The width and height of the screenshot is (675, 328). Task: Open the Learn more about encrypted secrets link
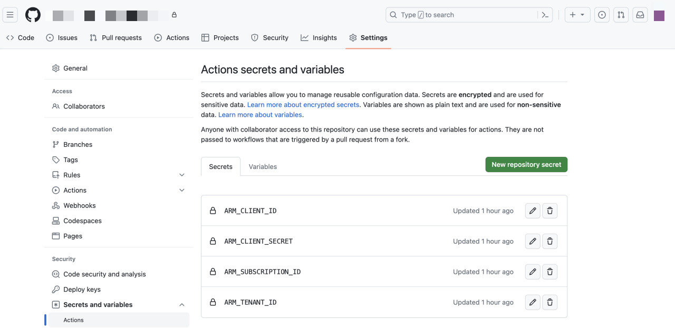303,104
